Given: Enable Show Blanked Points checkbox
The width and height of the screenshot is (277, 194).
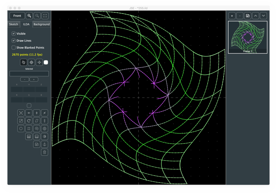Looking at the screenshot, I should point(14,48).
